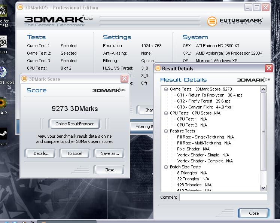The width and height of the screenshot is (280, 223).
Task: Click the Futuremark Corporation orange logo
Action: pos(212,21)
